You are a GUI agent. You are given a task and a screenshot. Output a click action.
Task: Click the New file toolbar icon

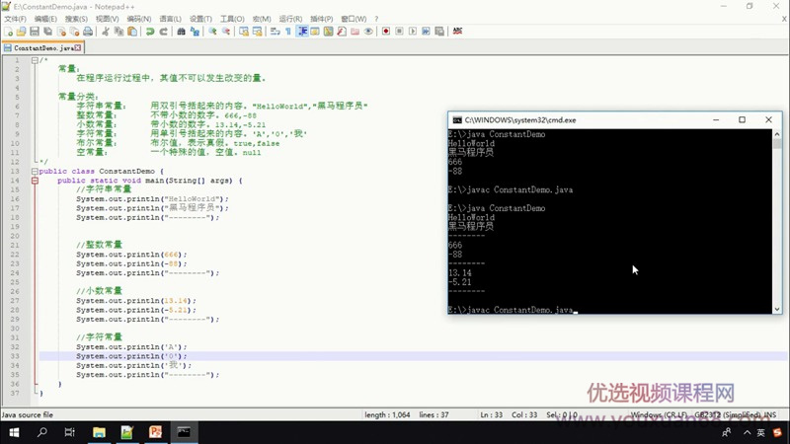point(7,32)
